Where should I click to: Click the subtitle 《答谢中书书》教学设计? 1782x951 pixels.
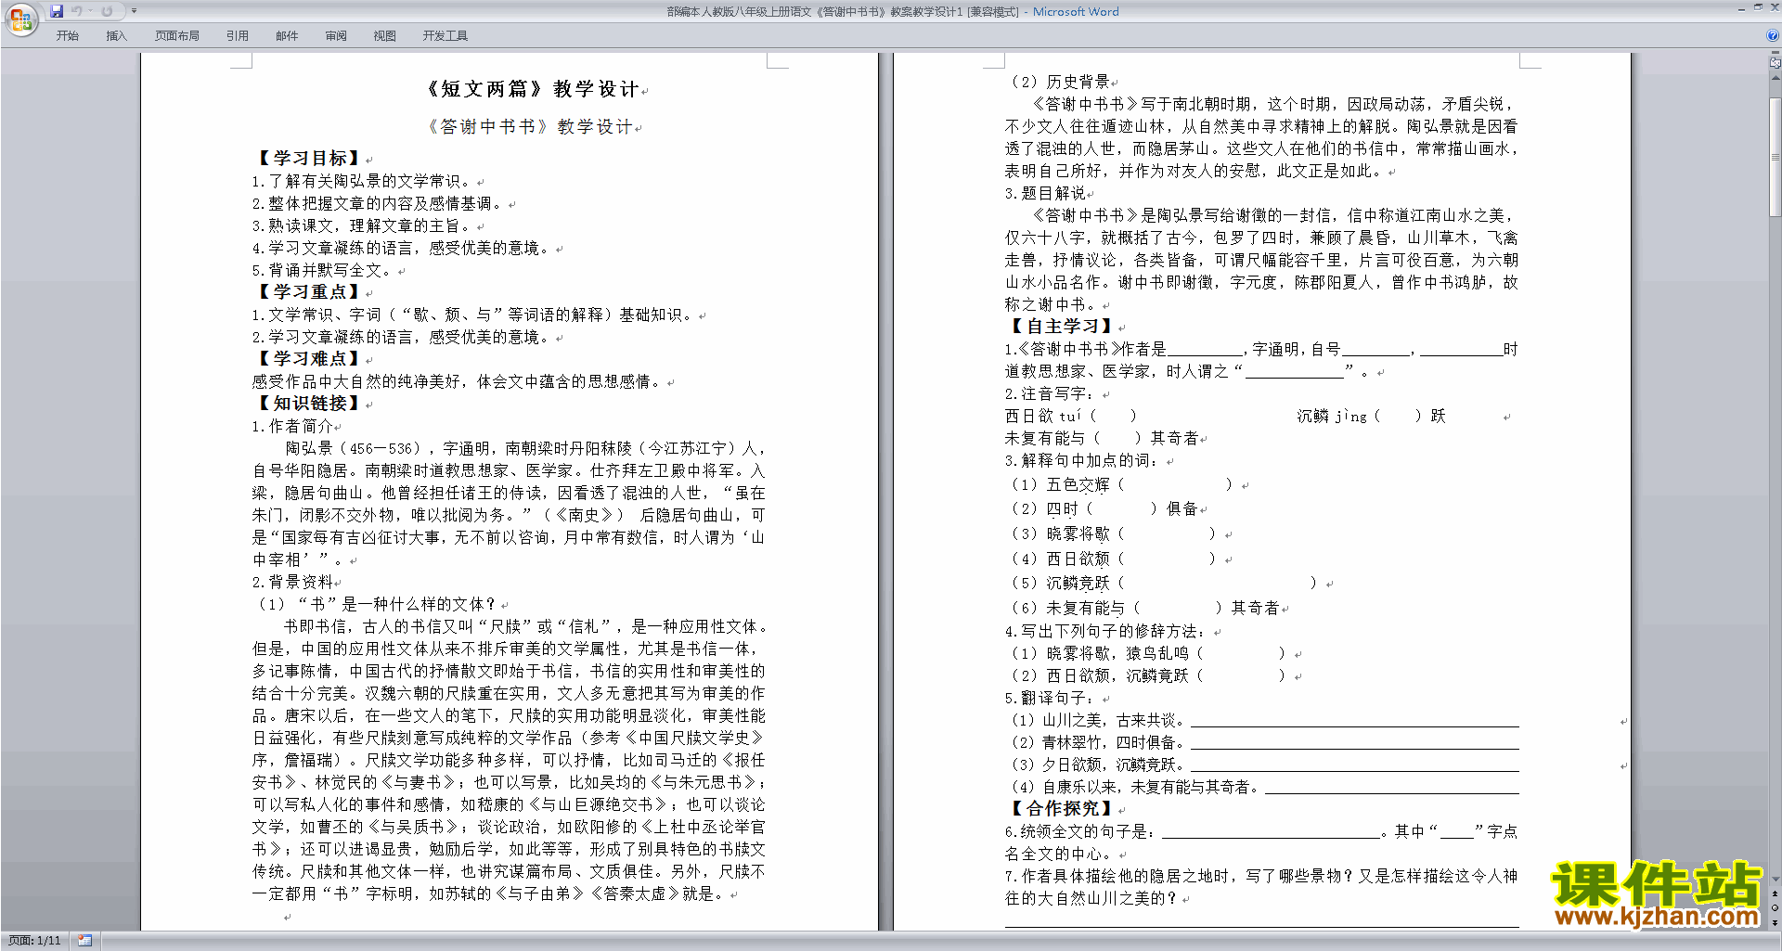pos(530,127)
